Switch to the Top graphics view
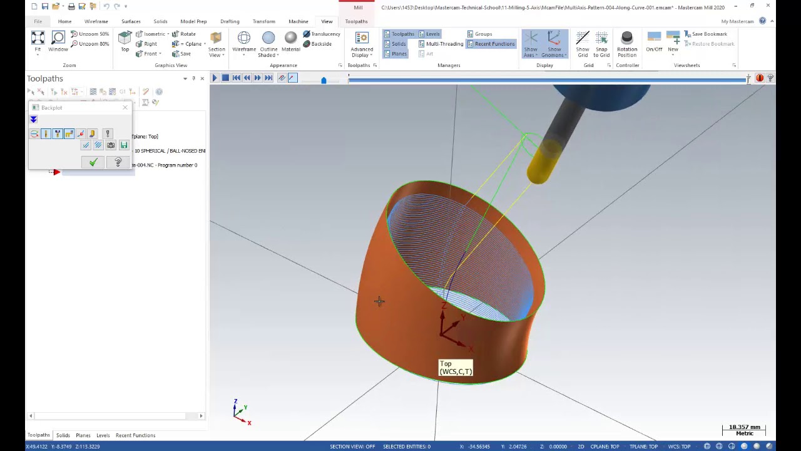 [125, 41]
